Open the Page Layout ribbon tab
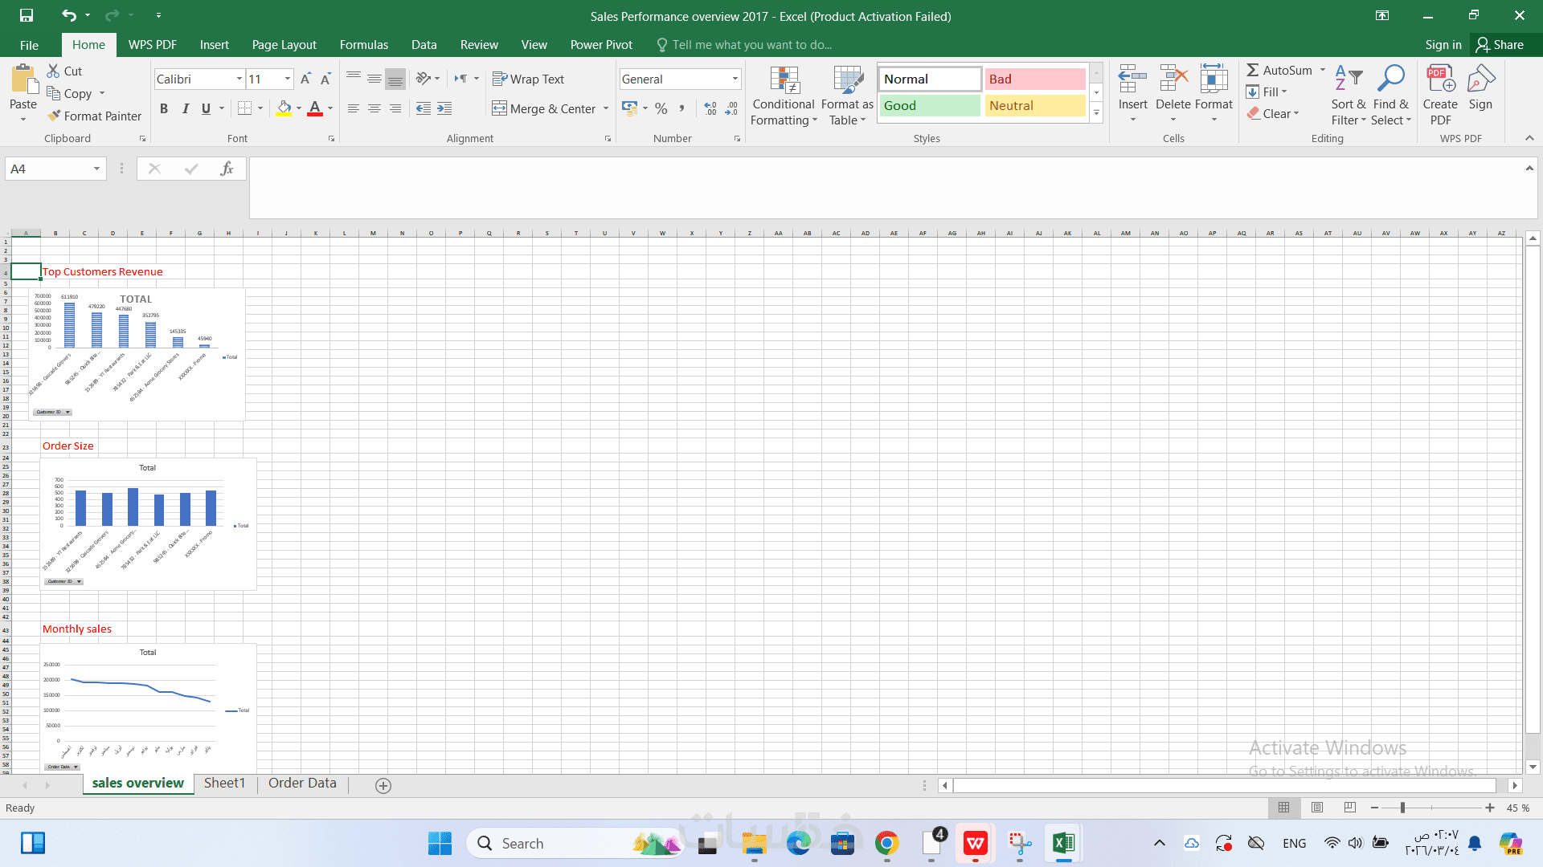The image size is (1543, 867). (x=284, y=45)
